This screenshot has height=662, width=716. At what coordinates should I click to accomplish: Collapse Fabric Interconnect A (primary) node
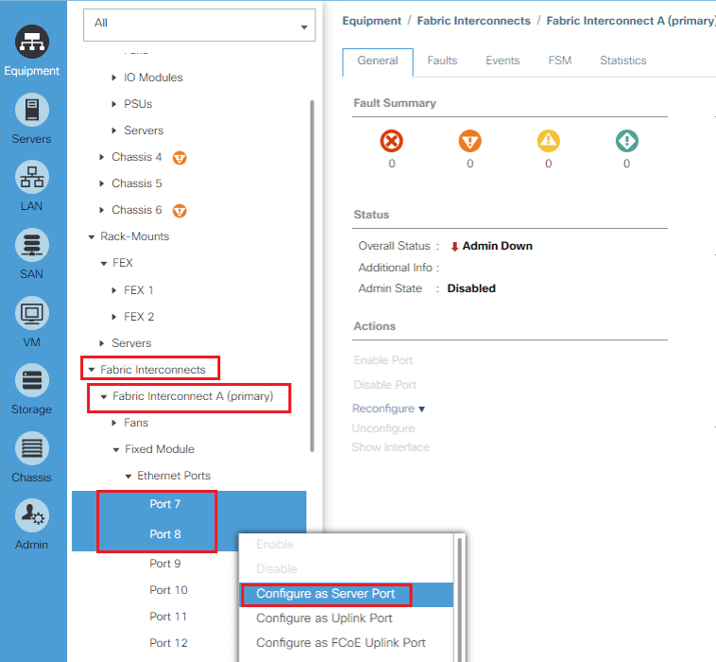click(104, 396)
